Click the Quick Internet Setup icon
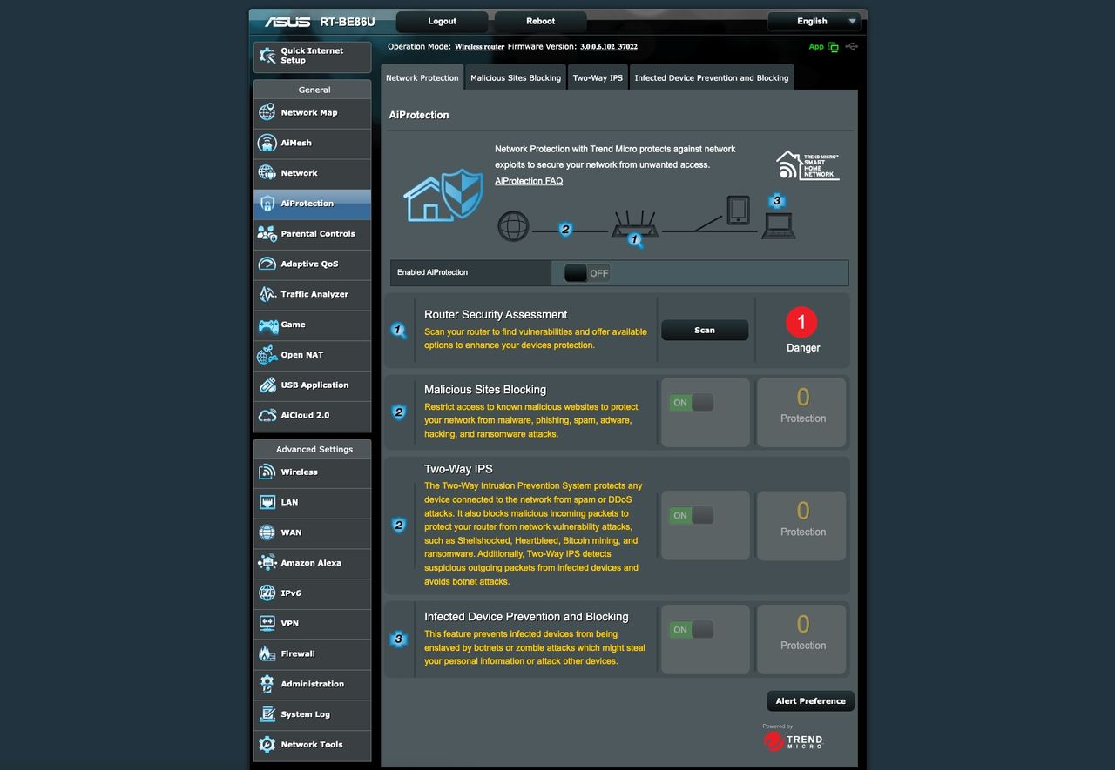Screen dimensions: 1115x770 [x=267, y=56]
